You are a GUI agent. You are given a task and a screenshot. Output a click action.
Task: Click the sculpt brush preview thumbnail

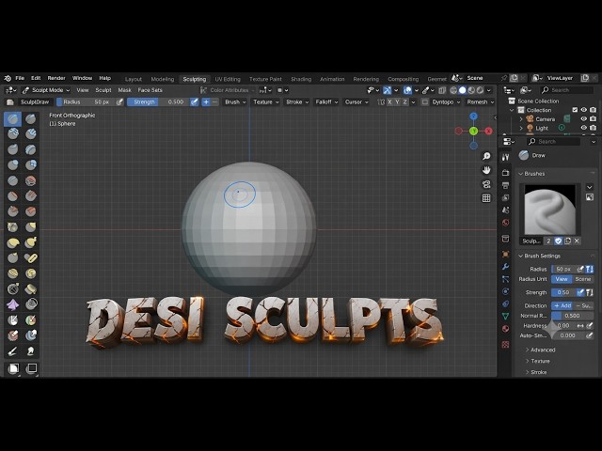pos(549,210)
